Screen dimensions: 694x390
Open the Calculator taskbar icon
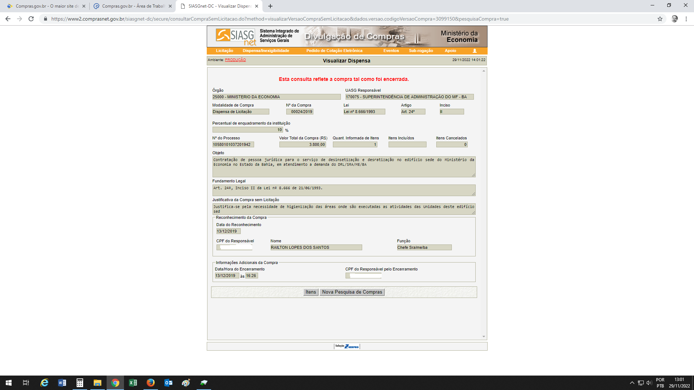(x=80, y=383)
